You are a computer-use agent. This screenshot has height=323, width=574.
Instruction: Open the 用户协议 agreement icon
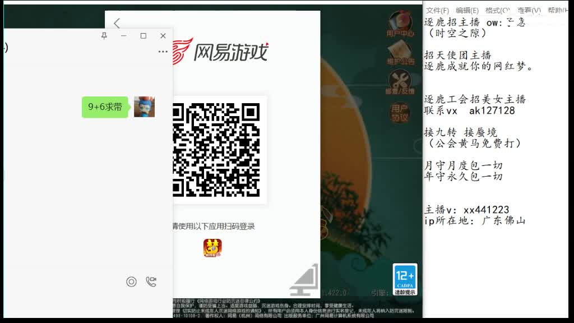pos(399,113)
